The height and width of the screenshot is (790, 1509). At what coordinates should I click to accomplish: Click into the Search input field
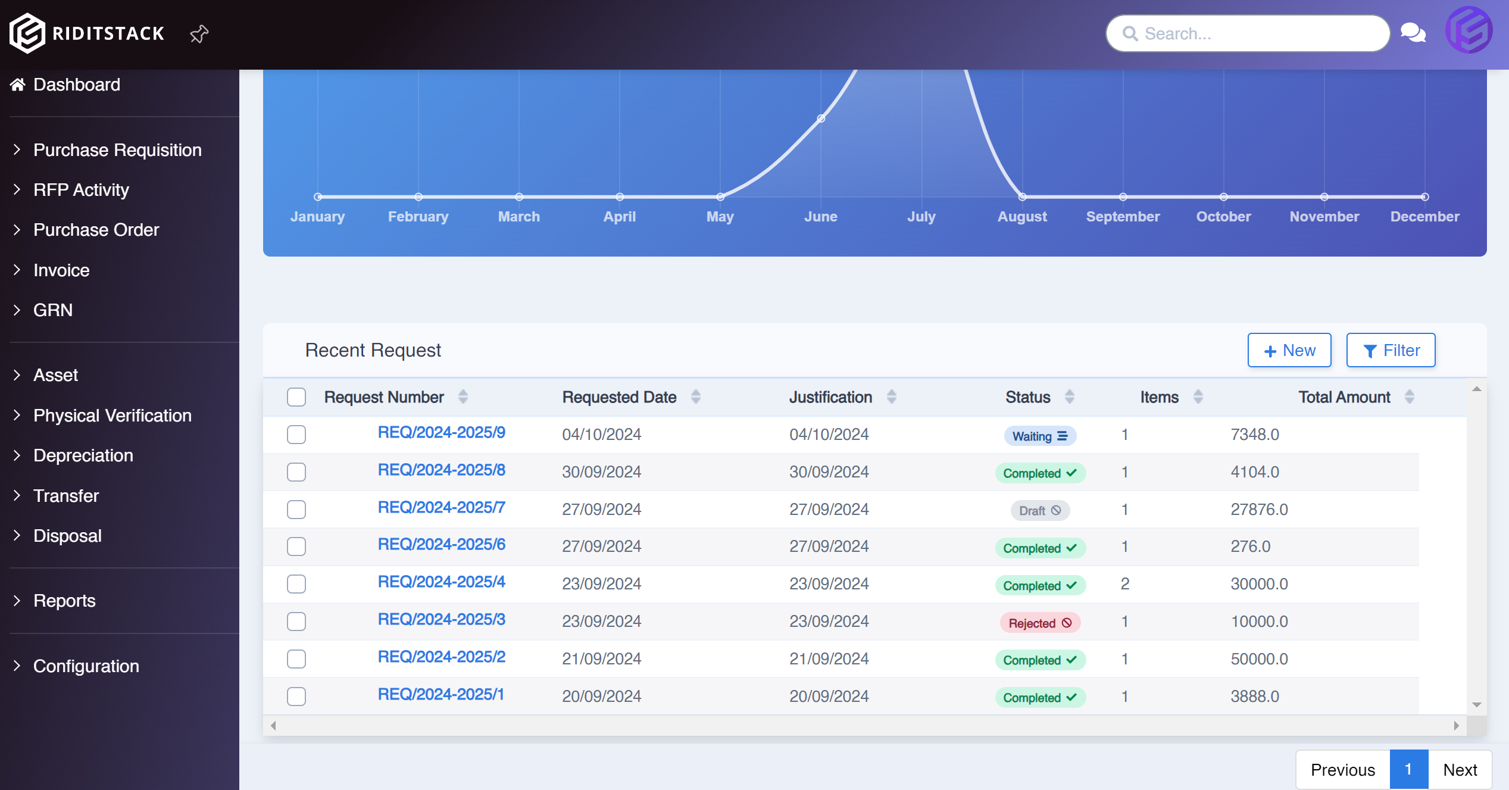(1256, 34)
